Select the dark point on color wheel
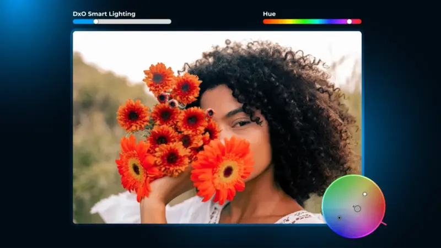Image resolution: width=441 pixels, height=248 pixels. 339,218
